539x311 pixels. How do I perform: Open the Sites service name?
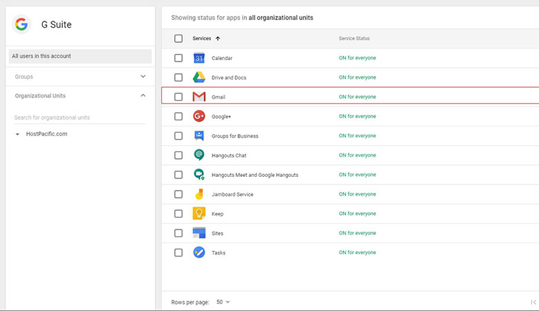217,234
